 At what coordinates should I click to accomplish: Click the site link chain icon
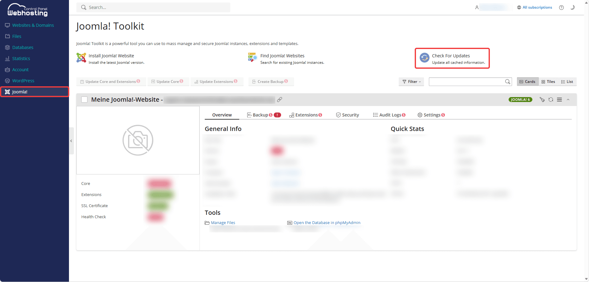click(x=280, y=100)
